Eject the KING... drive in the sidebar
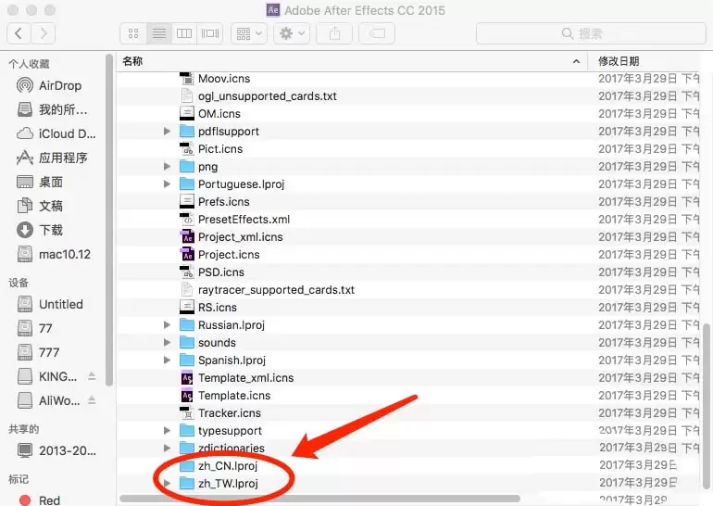 click(x=92, y=376)
